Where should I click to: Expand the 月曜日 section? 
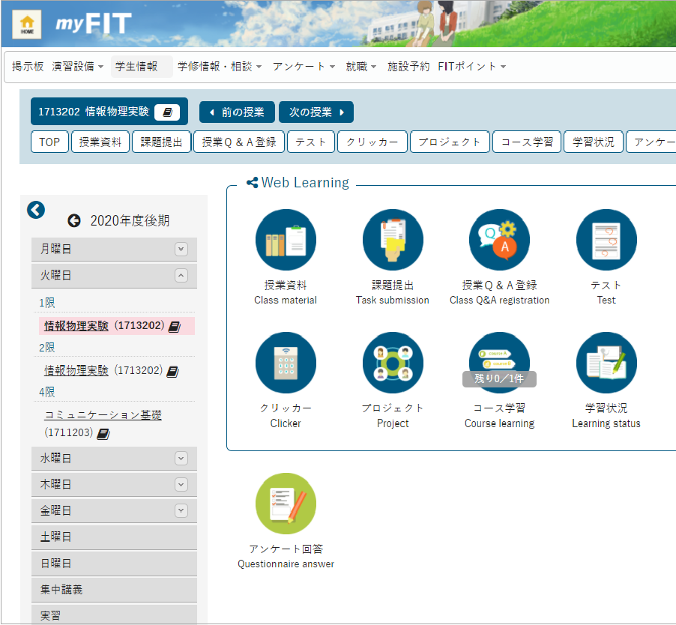pyautogui.click(x=181, y=250)
